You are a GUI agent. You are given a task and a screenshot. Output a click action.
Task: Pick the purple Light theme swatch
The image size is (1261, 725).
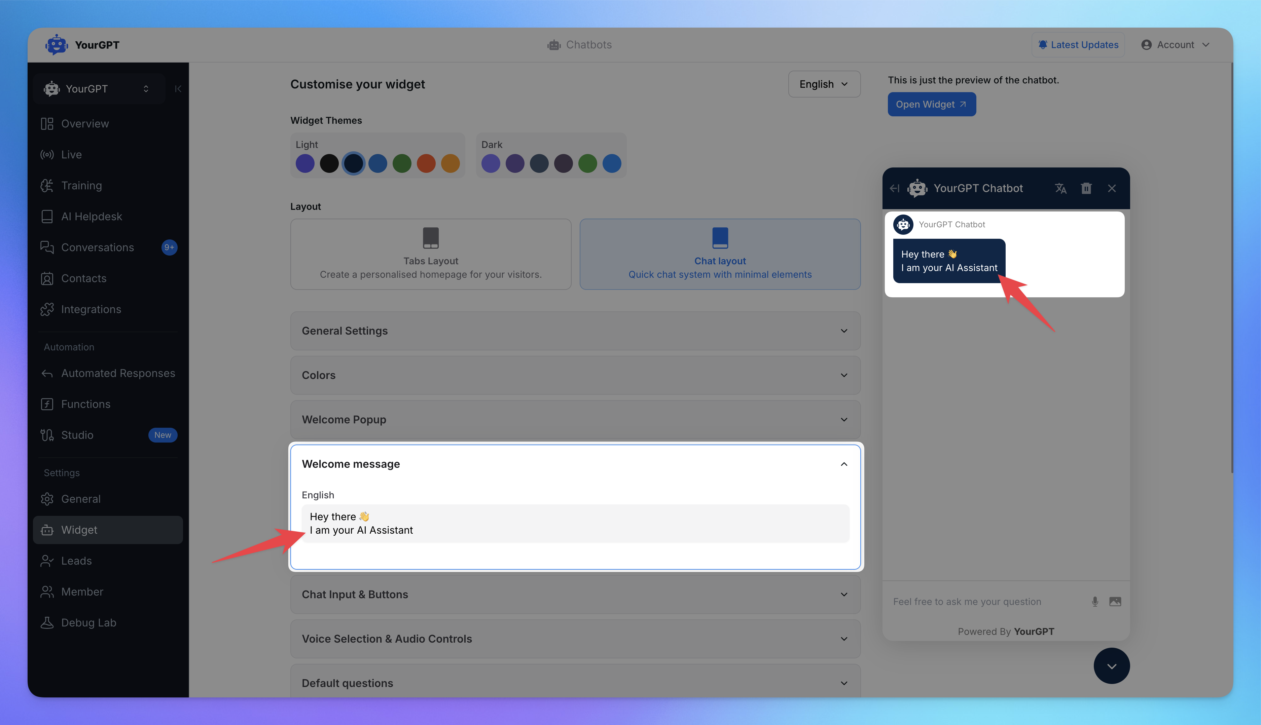[x=305, y=163]
